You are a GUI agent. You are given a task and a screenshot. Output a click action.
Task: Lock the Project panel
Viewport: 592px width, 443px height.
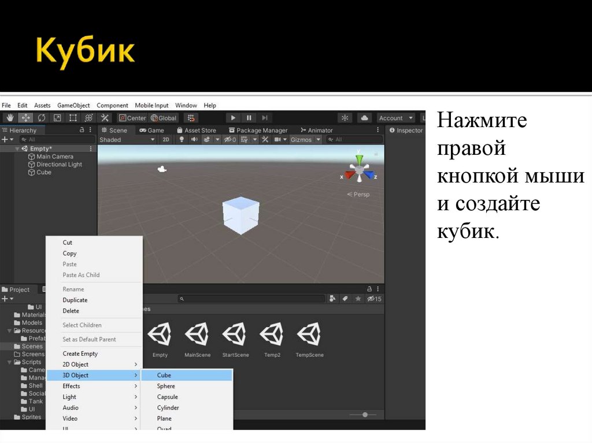(x=369, y=289)
